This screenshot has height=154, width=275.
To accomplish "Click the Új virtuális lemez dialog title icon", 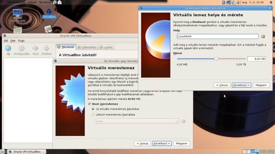I will tap(141, 8).
